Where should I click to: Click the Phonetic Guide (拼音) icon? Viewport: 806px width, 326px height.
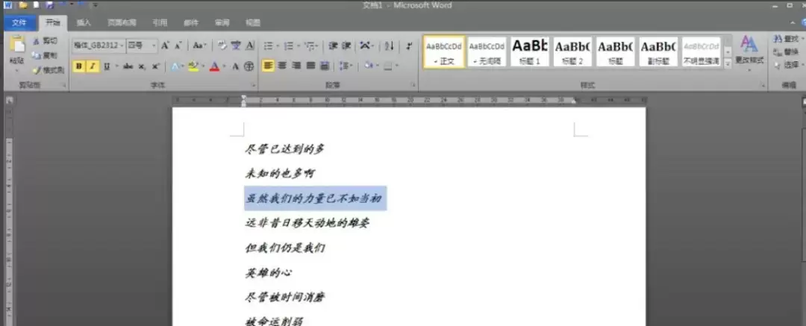coord(236,46)
